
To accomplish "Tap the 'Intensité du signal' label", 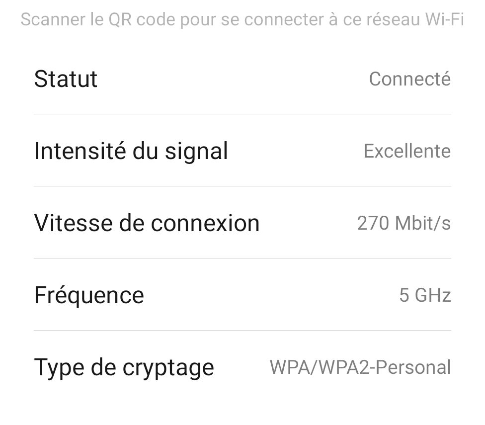I will tap(131, 151).
